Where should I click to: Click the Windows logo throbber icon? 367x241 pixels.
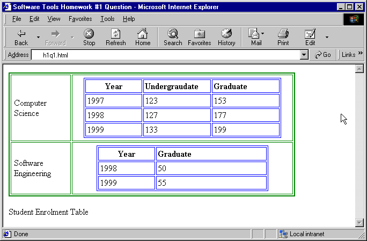point(354,19)
